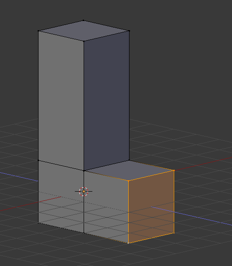Pick the back vertex where the dark face meets the cube top
Screen dimensions: 232x266
(x=129, y=160)
